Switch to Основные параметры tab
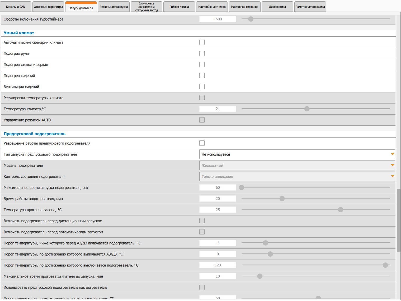Screen dimensions: 401x301 (48, 7)
